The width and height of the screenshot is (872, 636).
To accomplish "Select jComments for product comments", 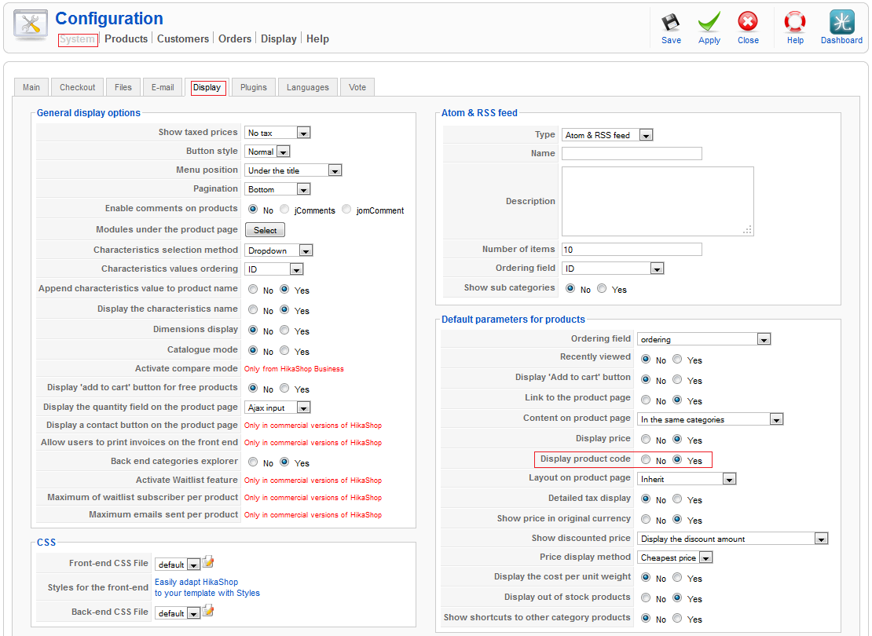I will [x=284, y=210].
